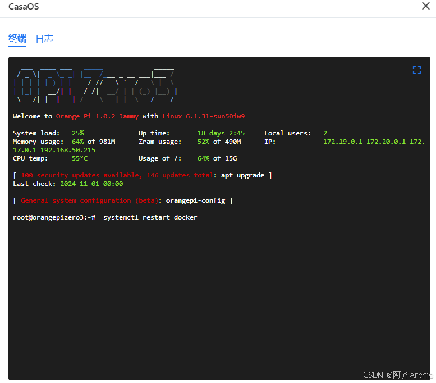Image resolution: width=436 pixels, height=383 pixels.
Task: Click 'General system configuration (beta)' text
Action: coord(90,200)
